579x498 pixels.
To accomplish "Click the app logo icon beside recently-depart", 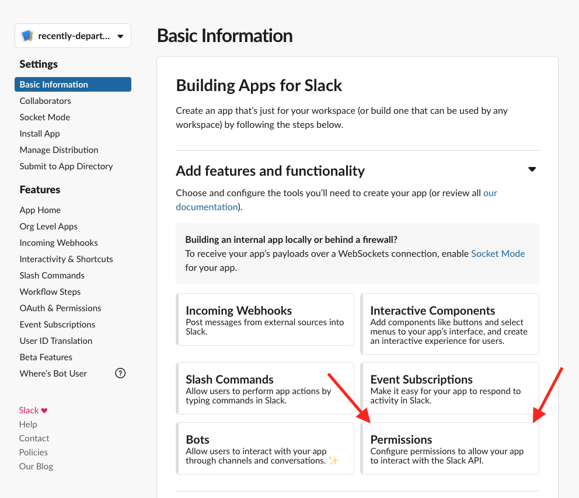I will (x=27, y=36).
